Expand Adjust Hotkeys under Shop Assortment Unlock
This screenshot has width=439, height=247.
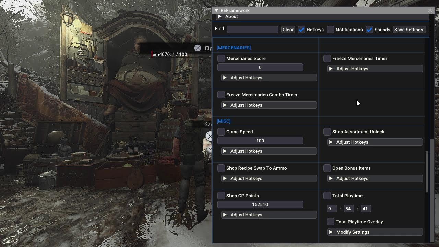(x=375, y=142)
